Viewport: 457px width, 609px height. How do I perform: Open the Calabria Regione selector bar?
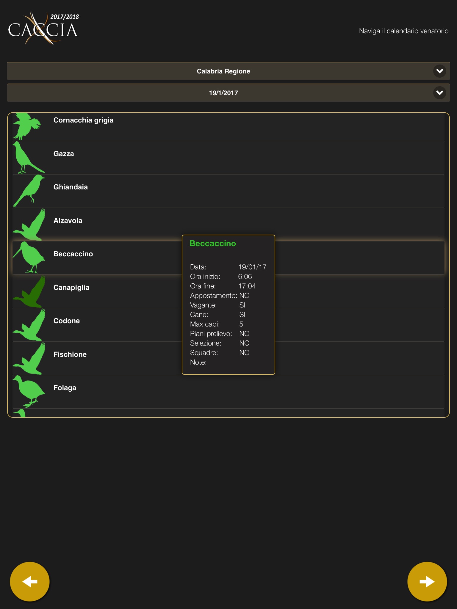(x=228, y=71)
